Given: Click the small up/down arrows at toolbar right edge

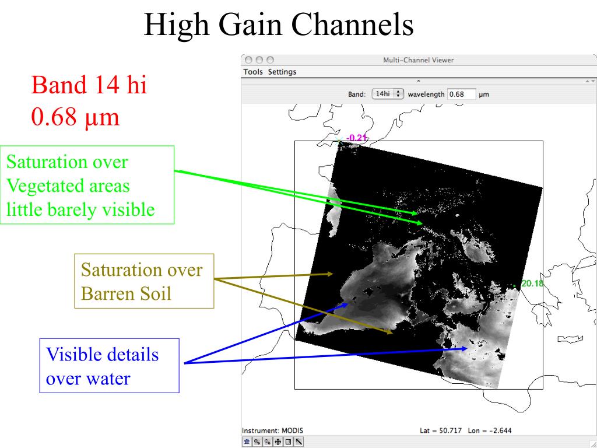Looking at the screenshot, I should 591,81.
